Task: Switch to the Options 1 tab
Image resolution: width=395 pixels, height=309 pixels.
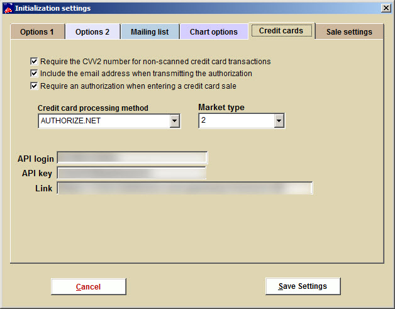Action: tap(38, 31)
